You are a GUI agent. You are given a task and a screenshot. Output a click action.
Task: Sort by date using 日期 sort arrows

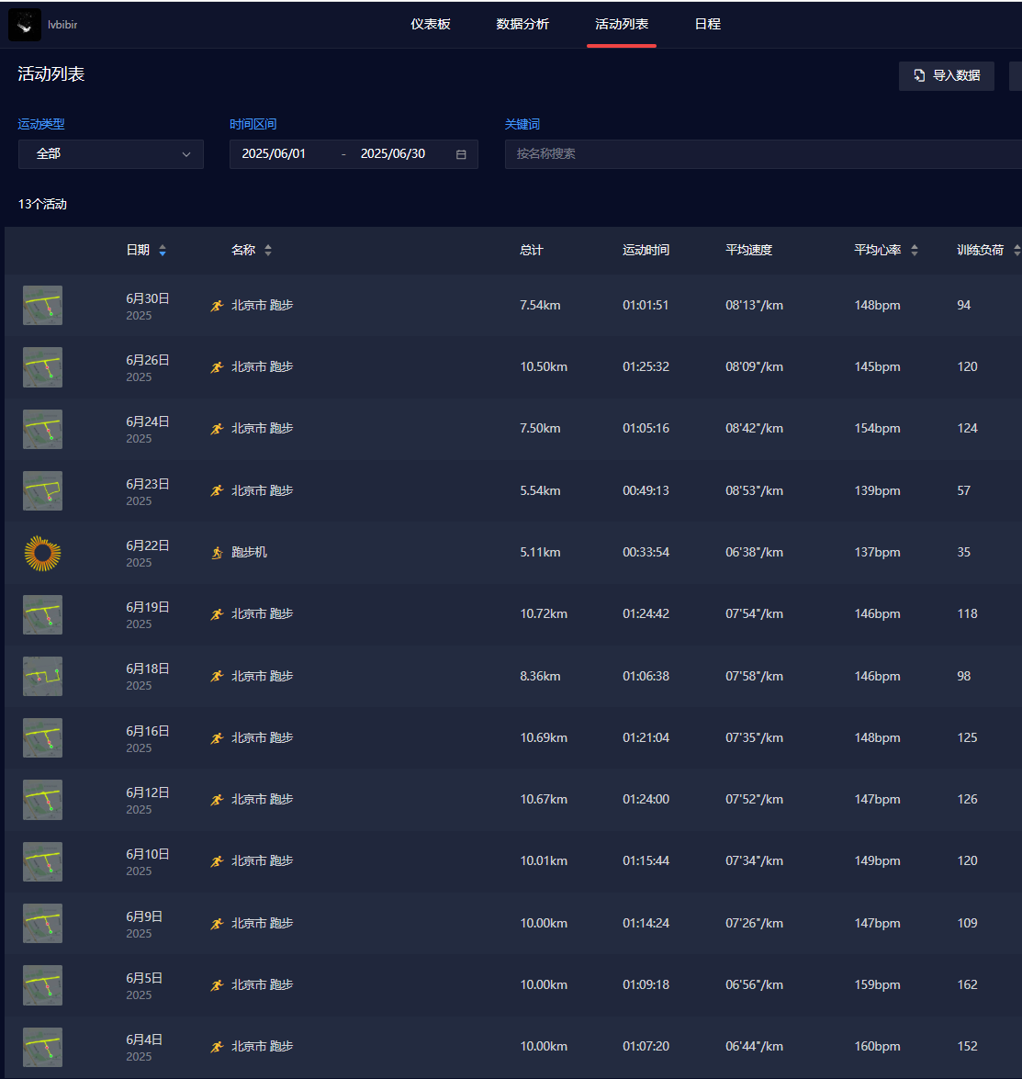163,250
